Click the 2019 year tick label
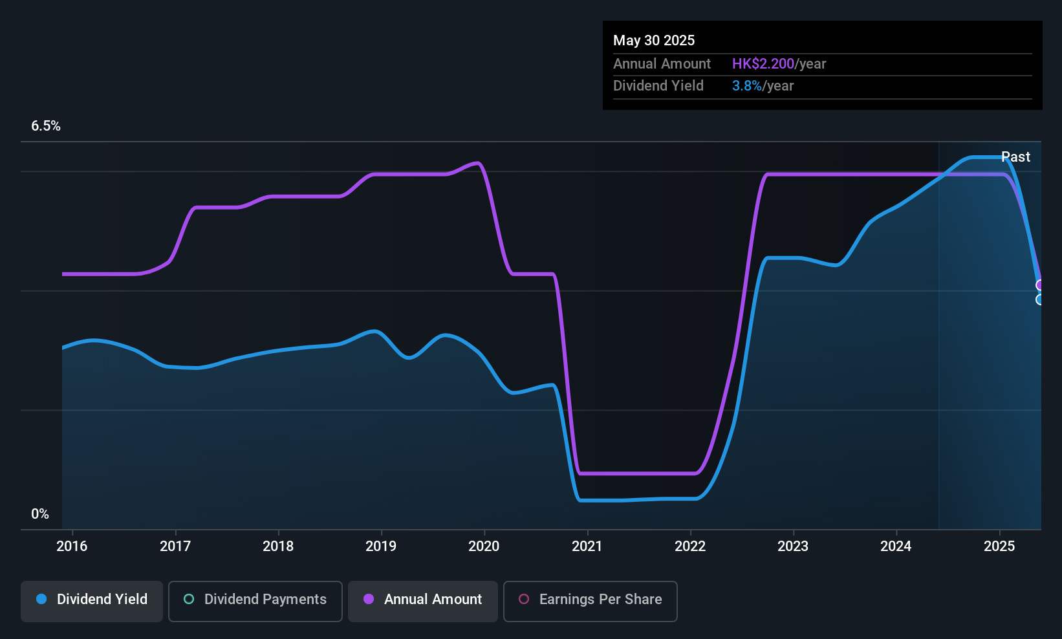The width and height of the screenshot is (1062, 639). coord(381,547)
